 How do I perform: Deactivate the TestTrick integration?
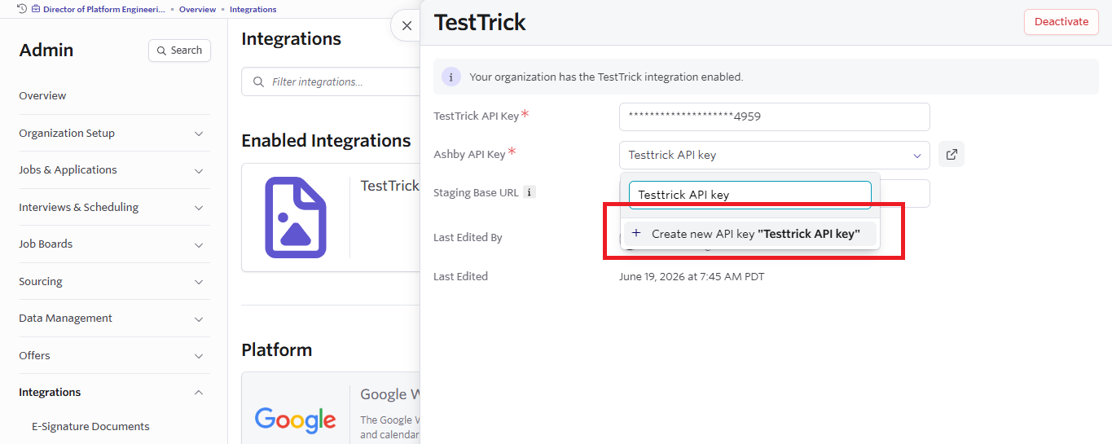click(x=1061, y=22)
